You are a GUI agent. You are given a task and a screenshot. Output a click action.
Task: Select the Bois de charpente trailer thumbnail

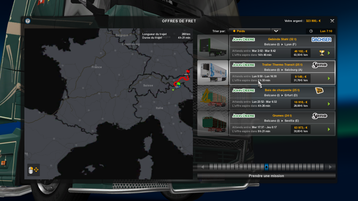click(x=213, y=98)
